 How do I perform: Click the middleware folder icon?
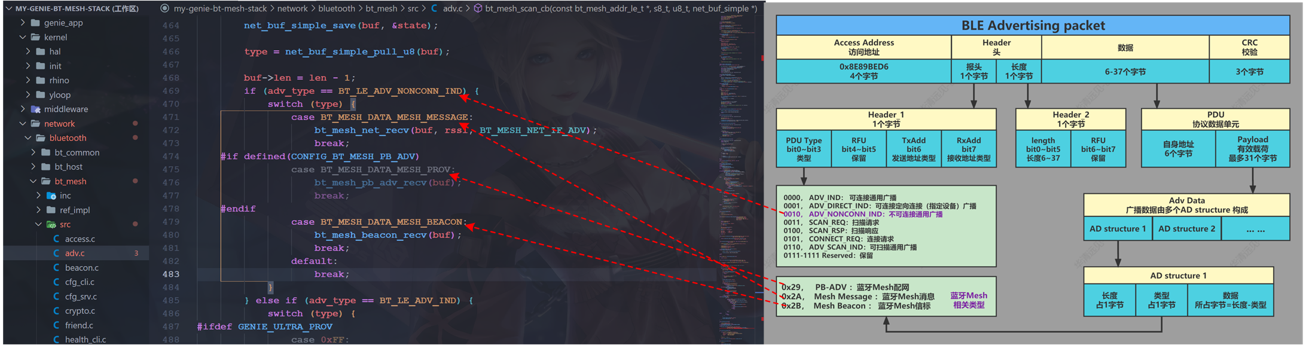(36, 109)
